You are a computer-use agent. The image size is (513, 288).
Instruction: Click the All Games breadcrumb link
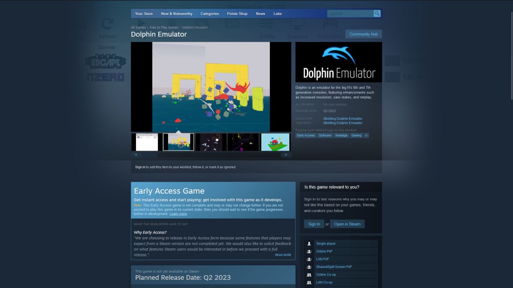(x=139, y=27)
